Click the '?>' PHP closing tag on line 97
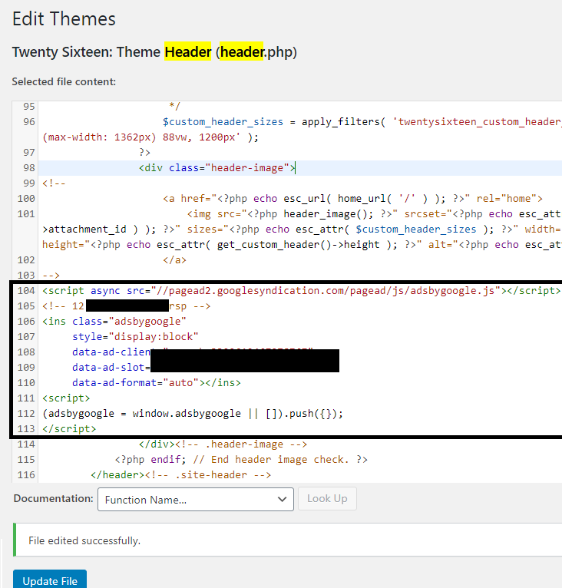Screen dimensions: 562x588 point(144,153)
